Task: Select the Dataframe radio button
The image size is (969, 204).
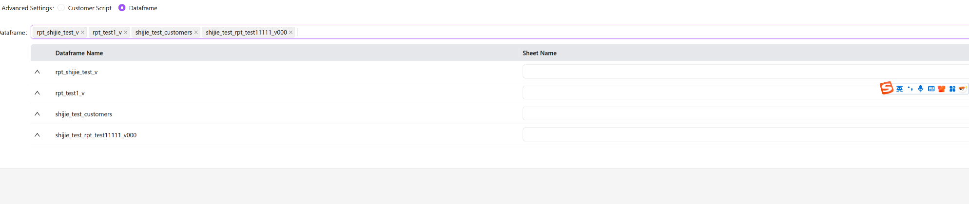Action: point(122,8)
